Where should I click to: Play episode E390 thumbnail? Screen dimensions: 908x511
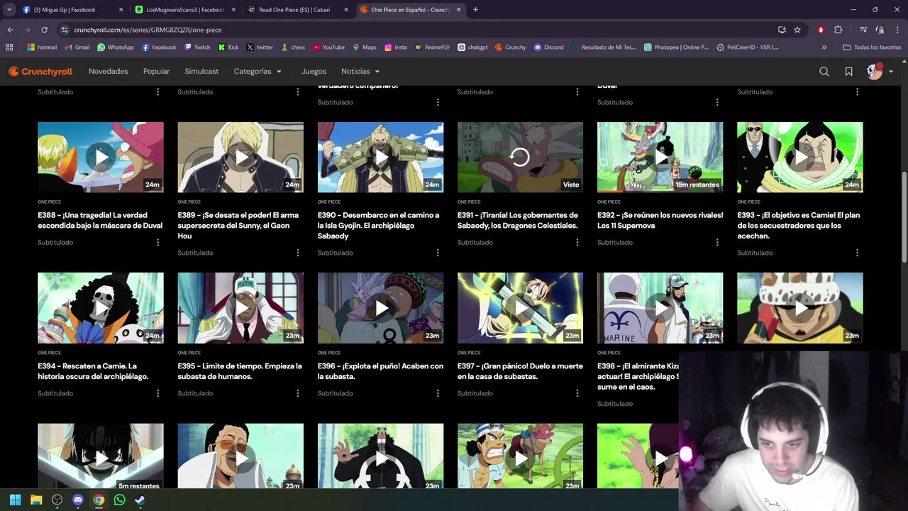381,157
